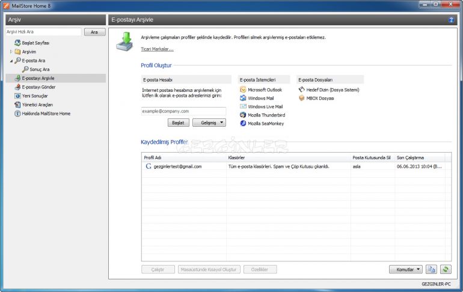
Task: Click the green refresh icon button
Action: point(446,270)
